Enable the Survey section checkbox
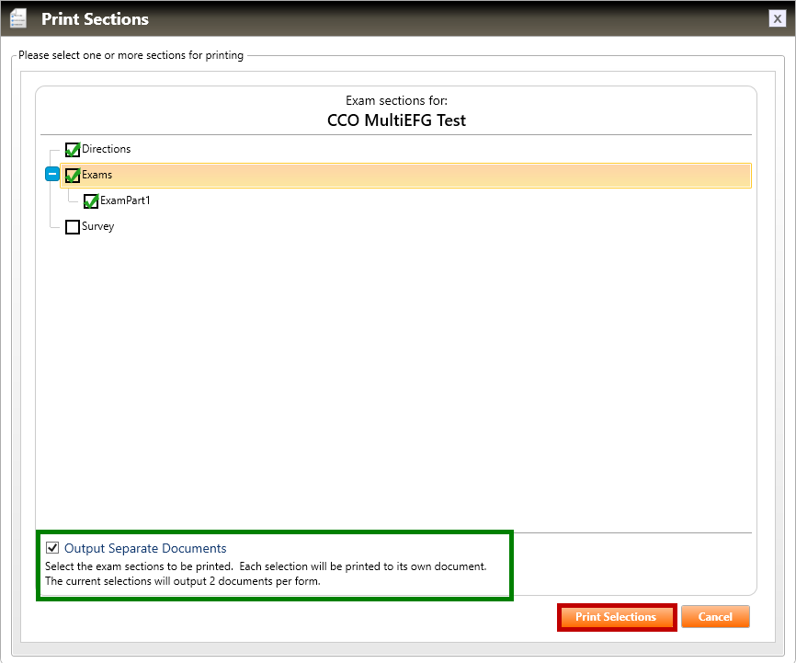This screenshot has height=663, width=796. pyautogui.click(x=73, y=227)
